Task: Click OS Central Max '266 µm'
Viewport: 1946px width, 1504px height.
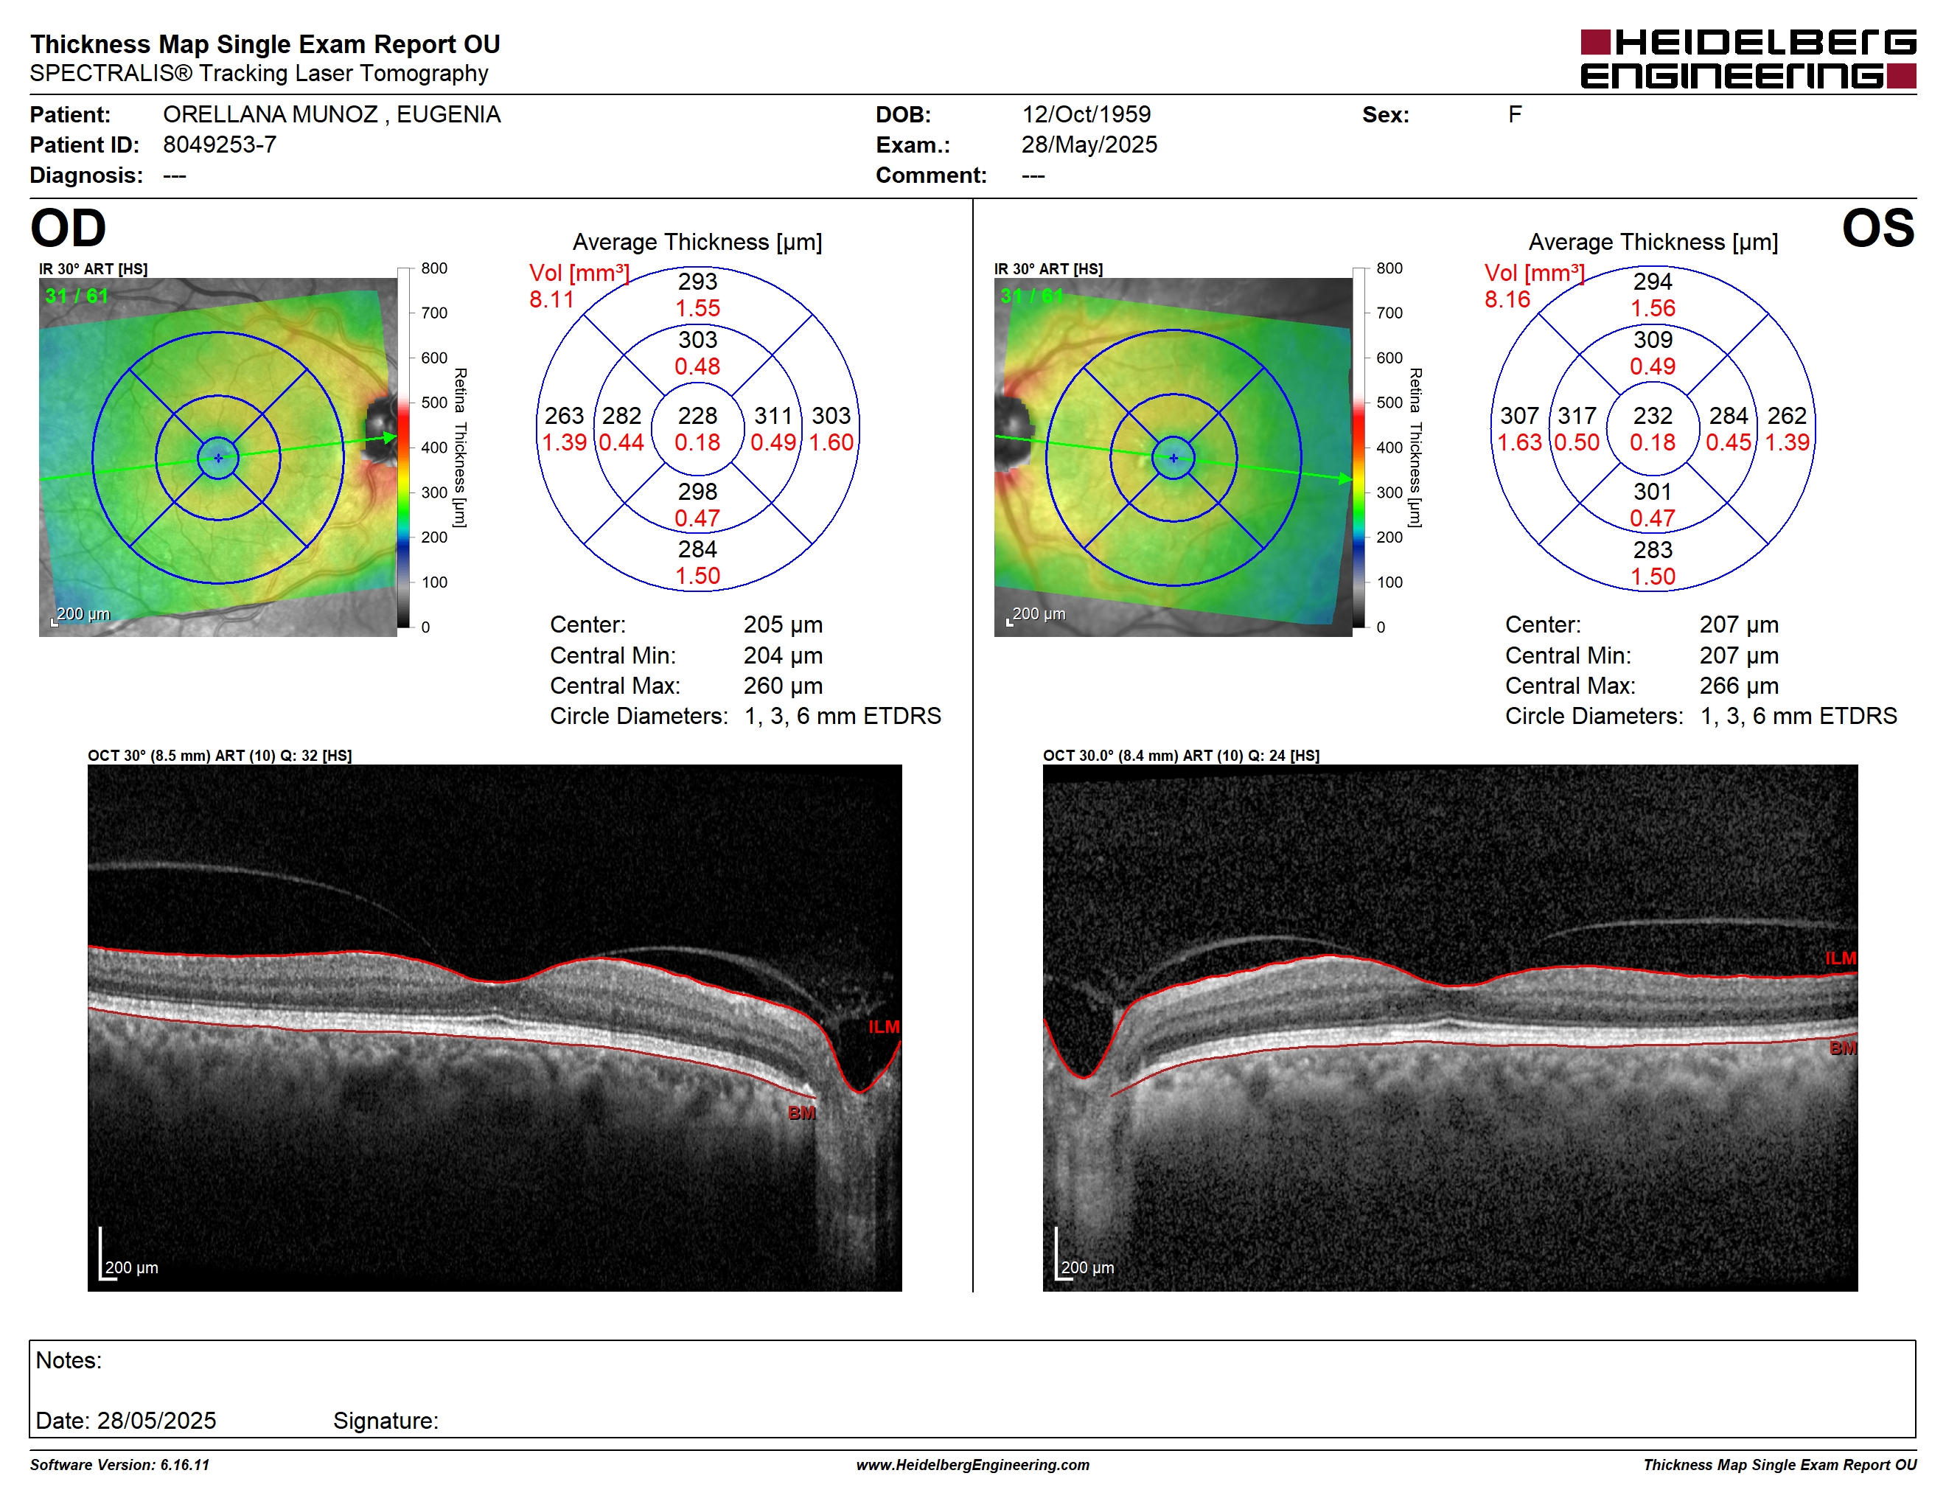Action: pyautogui.click(x=1738, y=685)
